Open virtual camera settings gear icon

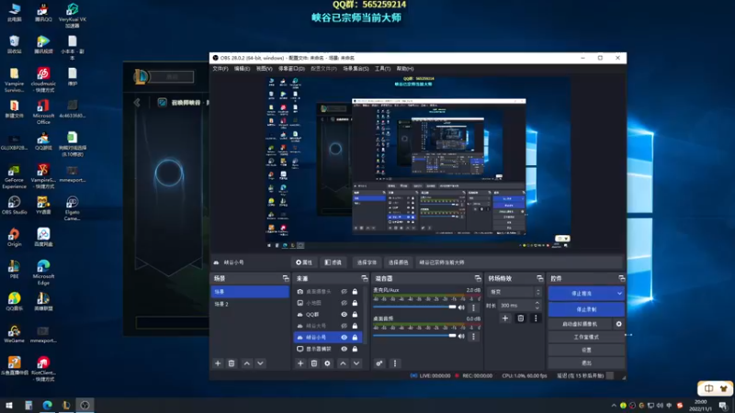coord(618,324)
